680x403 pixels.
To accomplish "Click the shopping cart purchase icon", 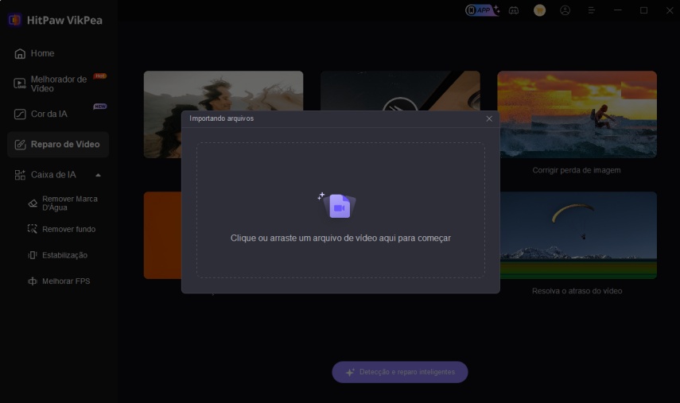I will (539, 10).
